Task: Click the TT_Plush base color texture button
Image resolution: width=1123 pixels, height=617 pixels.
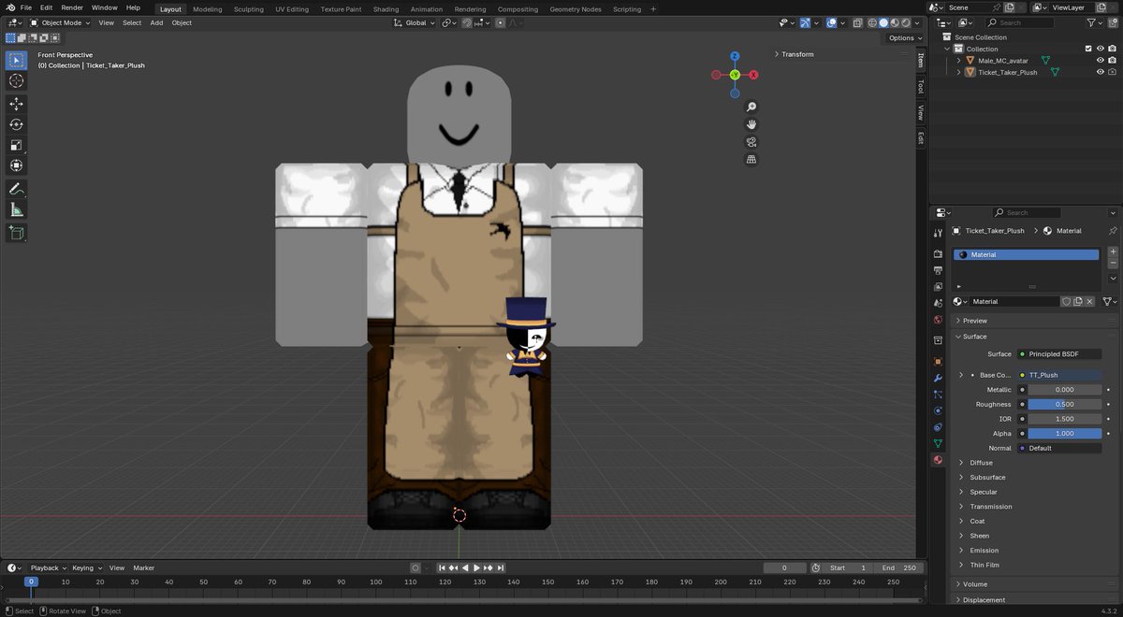Action: pos(1059,375)
